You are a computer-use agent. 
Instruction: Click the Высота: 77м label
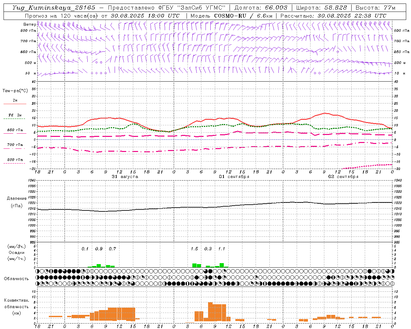[x=375, y=8]
